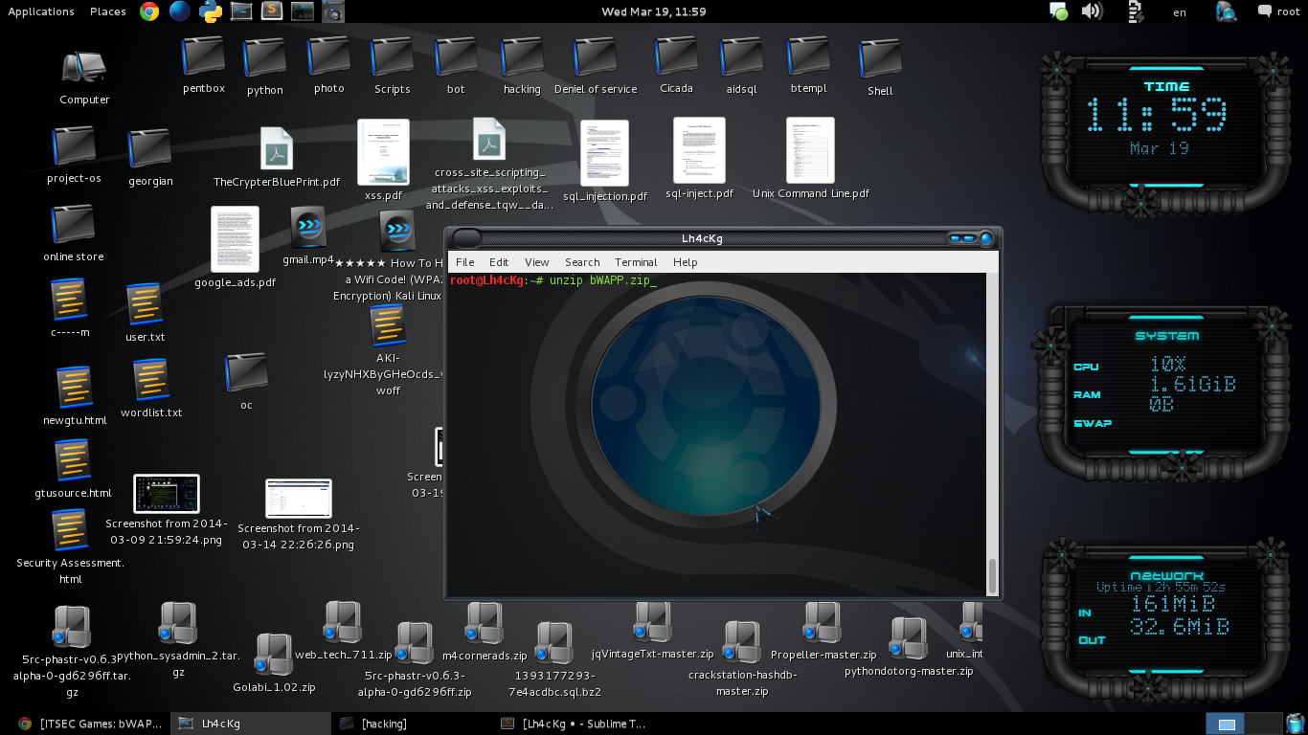Viewport: 1308px width, 735px height.
Task: Open the terminal View menu
Action: point(537,262)
